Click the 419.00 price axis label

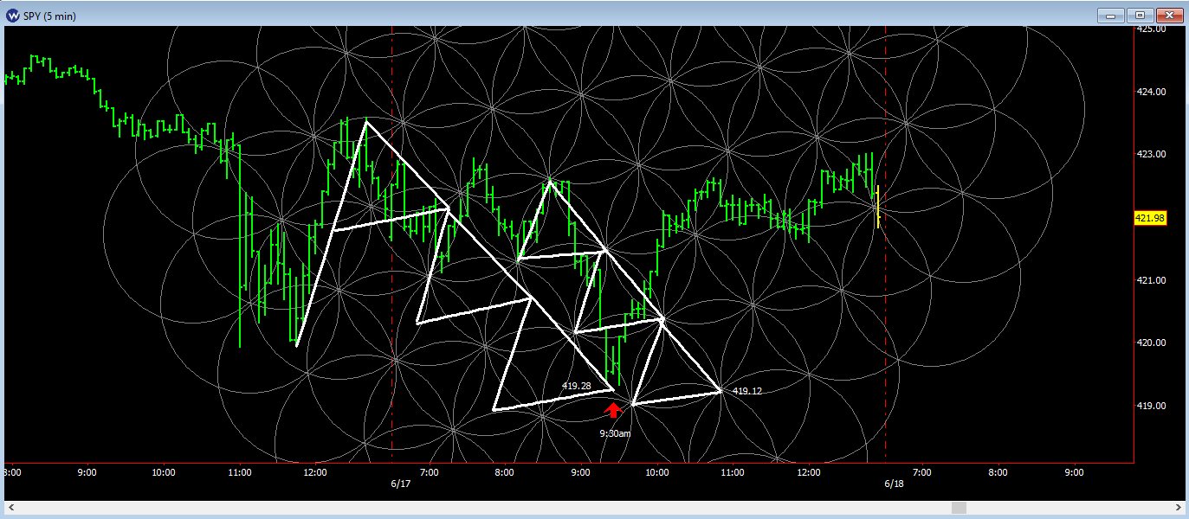(x=1151, y=406)
